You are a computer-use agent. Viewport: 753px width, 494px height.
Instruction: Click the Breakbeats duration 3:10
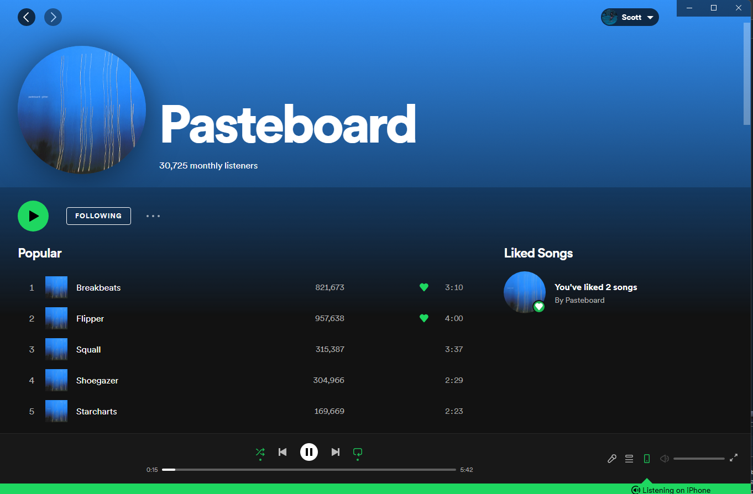coord(454,288)
